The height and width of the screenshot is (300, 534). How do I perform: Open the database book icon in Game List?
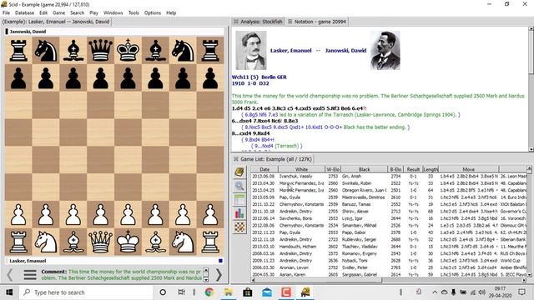click(239, 172)
